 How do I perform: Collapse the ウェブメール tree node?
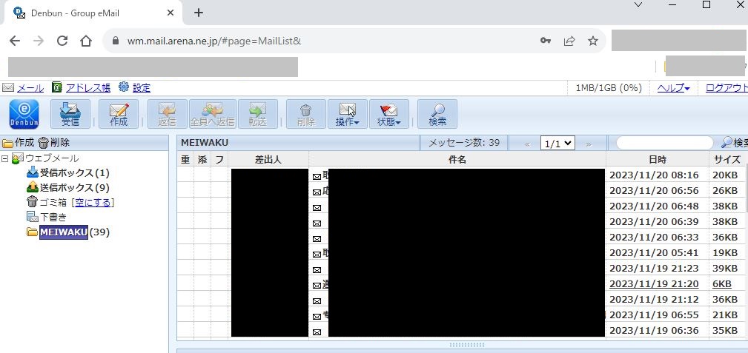(x=4, y=158)
